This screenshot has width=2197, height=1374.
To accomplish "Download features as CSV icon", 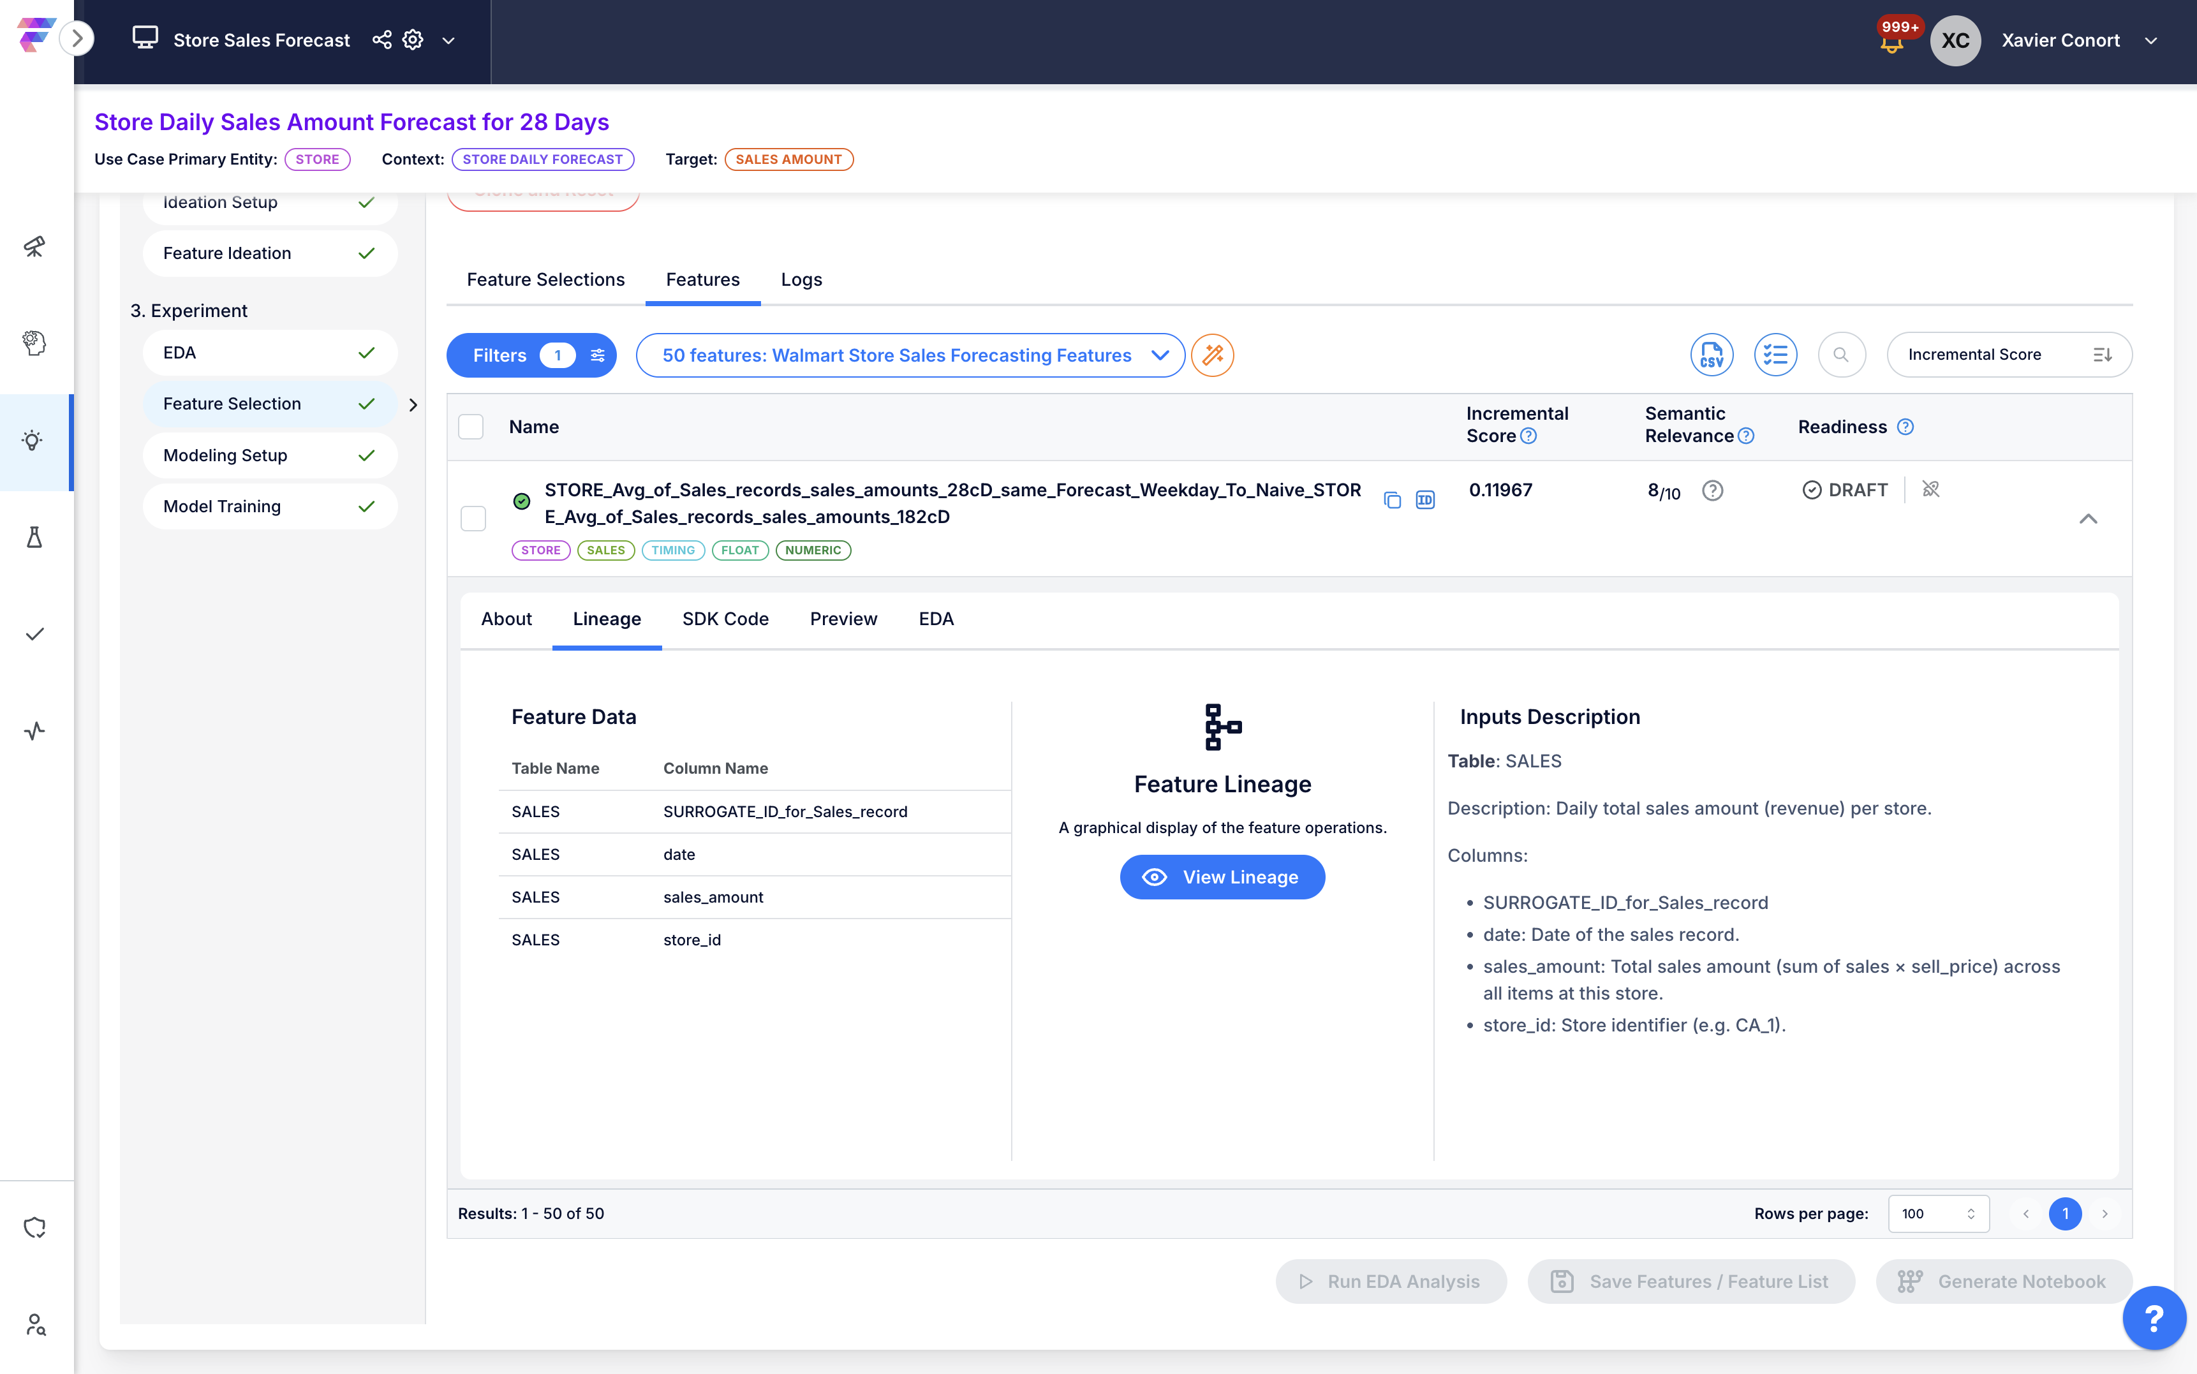I will [x=1711, y=355].
